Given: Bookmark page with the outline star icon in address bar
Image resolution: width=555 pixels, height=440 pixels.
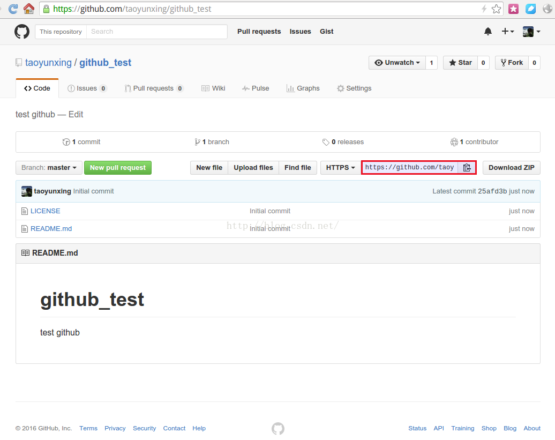Looking at the screenshot, I should coord(496,9).
